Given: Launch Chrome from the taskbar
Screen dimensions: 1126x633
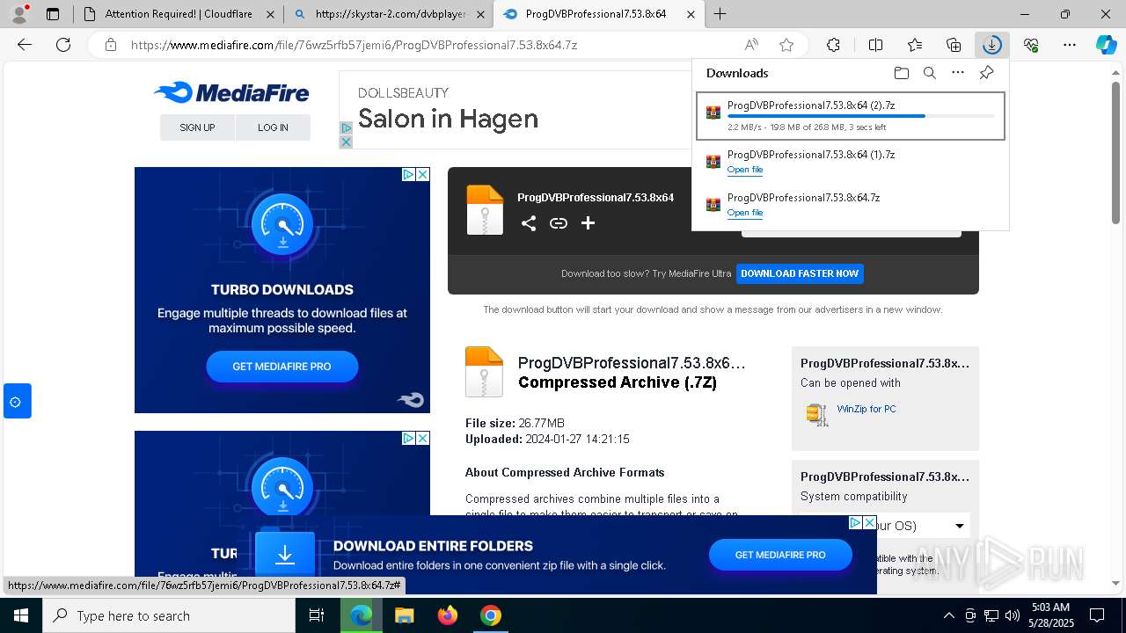Looking at the screenshot, I should [491, 615].
